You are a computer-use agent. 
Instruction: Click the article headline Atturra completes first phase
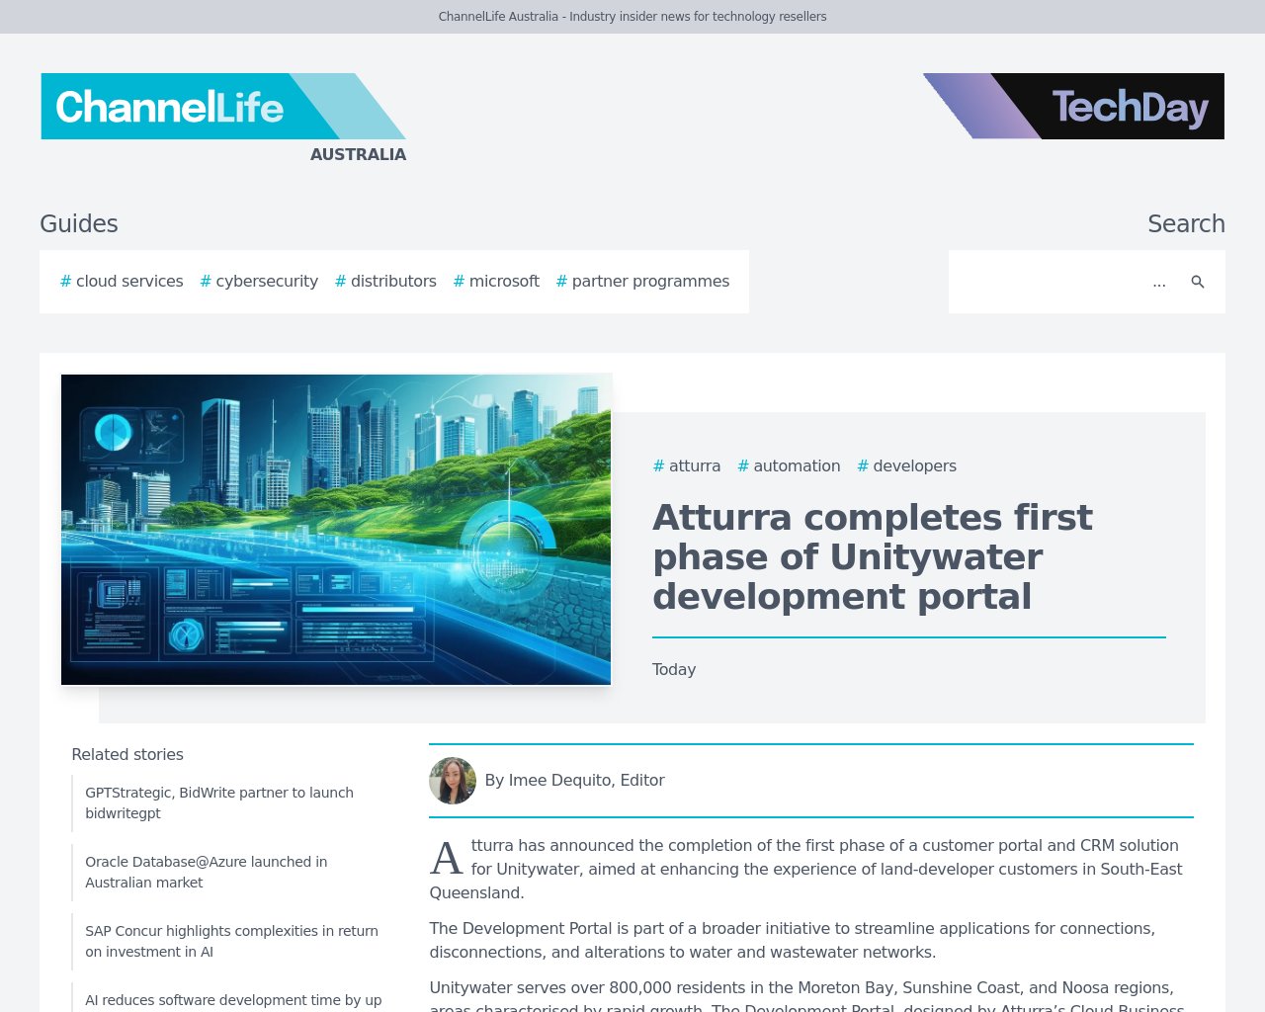[x=873, y=556]
